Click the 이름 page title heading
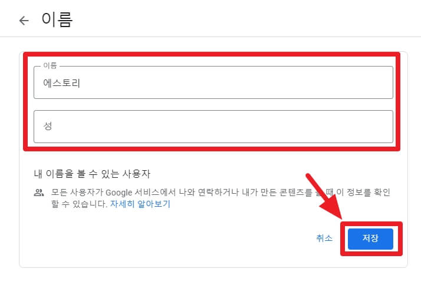Image resolution: width=421 pixels, height=285 pixels. click(x=57, y=19)
